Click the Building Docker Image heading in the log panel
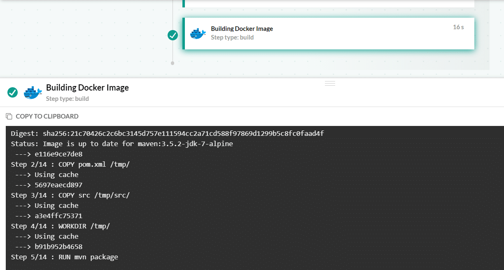The width and height of the screenshot is (504, 270). 87,88
